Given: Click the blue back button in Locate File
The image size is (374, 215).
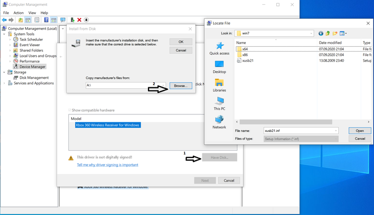Looking at the screenshot, I should tap(321, 34).
